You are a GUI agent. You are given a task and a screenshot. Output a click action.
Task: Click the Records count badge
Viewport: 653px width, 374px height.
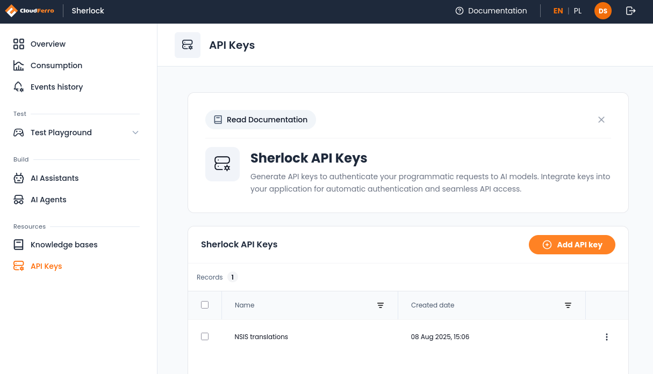point(232,277)
